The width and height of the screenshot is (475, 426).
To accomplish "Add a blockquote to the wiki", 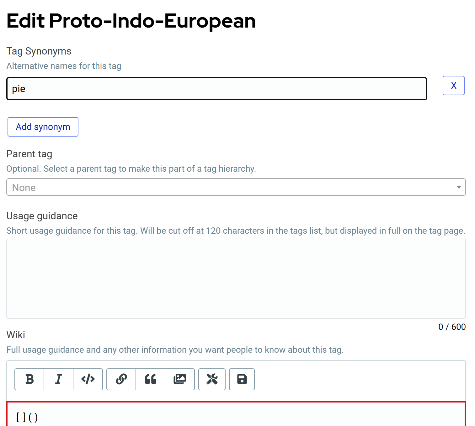I will [x=150, y=379].
